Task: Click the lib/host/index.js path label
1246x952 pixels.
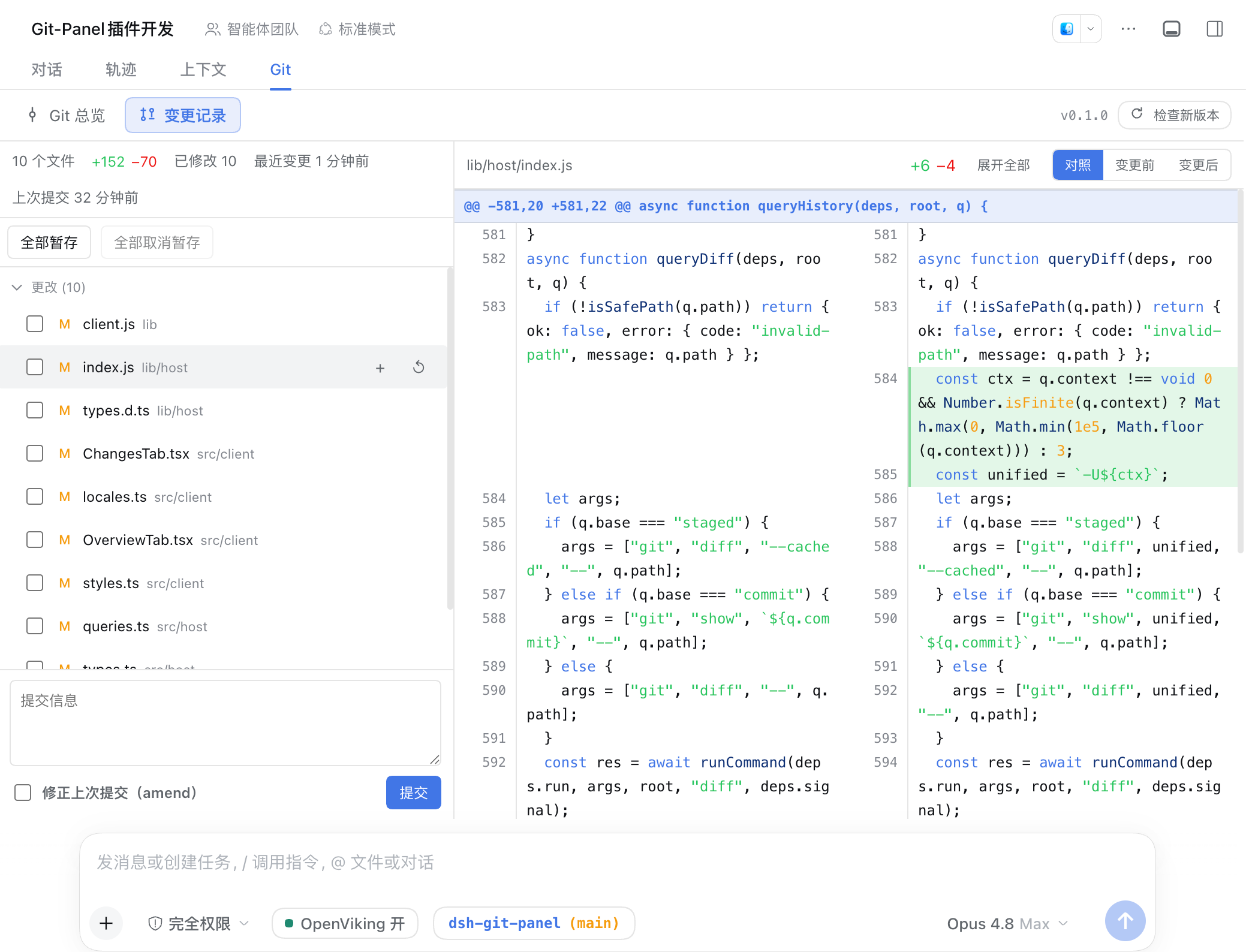Action: point(519,165)
